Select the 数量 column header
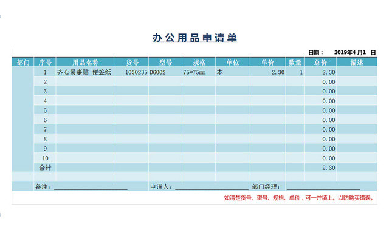 click(295, 62)
